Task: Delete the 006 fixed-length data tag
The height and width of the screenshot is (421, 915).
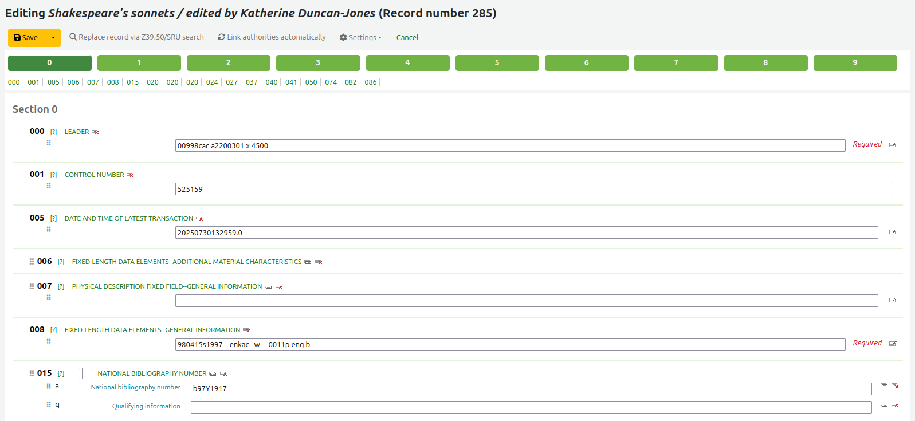Action: (319, 262)
